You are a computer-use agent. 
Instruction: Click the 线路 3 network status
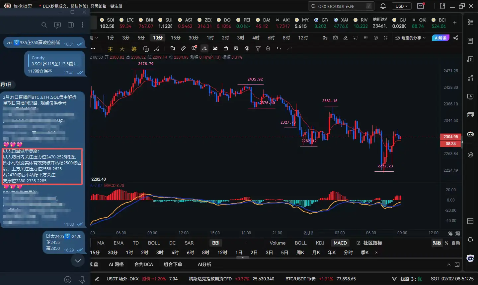pyautogui.click(x=407, y=279)
